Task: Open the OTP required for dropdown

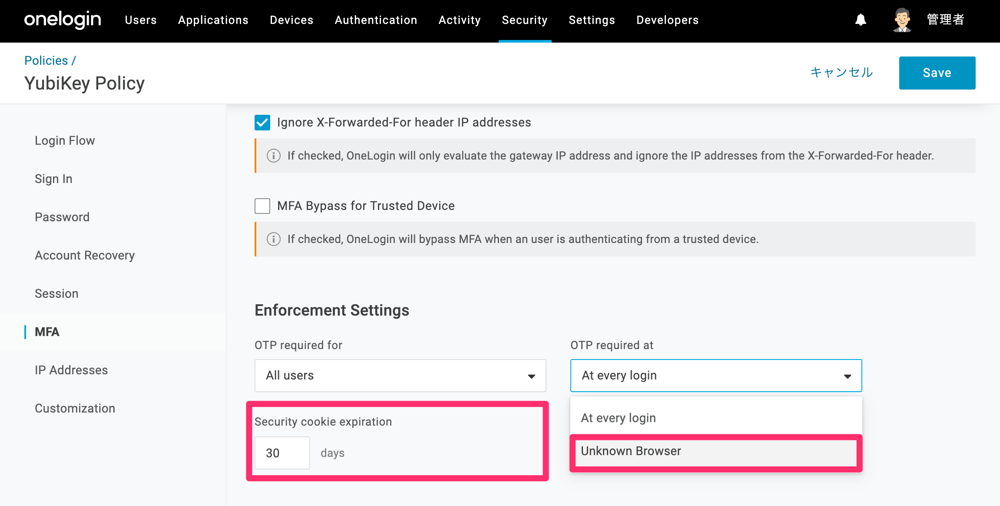Action: (400, 376)
